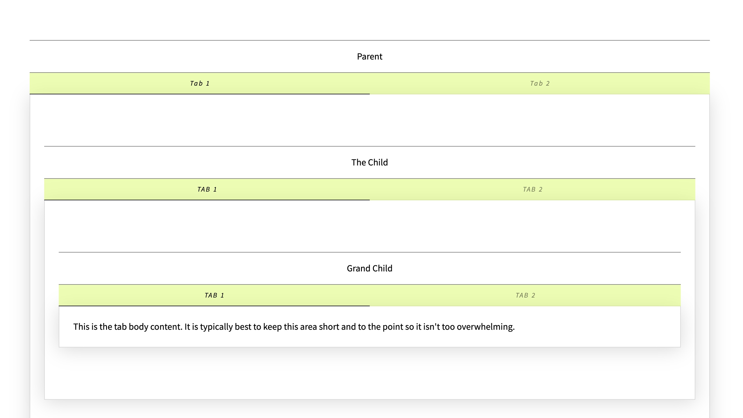The height and width of the screenshot is (418, 743).
Task: Switch to Tab 2 in the Parent tabs
Action: click(x=540, y=83)
